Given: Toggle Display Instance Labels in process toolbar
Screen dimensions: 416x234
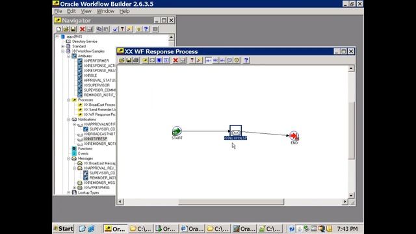Looking at the screenshot, I should coord(209,60).
